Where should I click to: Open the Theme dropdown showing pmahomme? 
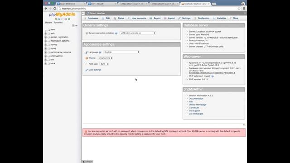click(x=105, y=58)
